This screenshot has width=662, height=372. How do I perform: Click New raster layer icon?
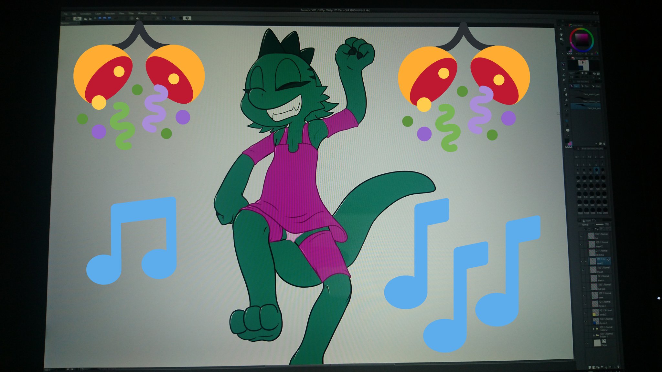coord(590,367)
